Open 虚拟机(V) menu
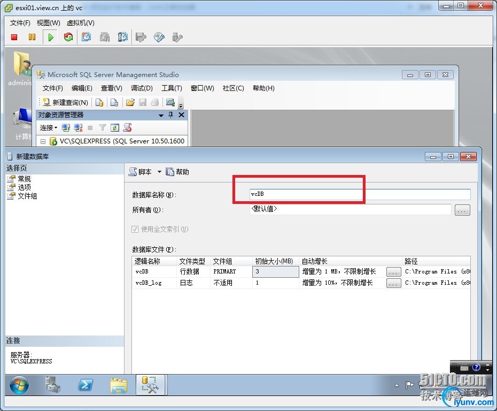Image resolution: width=497 pixels, height=411 pixels. [81, 23]
